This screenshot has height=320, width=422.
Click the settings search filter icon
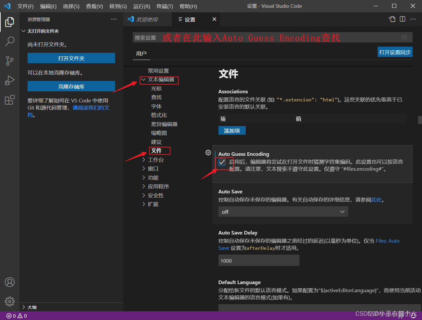coord(404,37)
